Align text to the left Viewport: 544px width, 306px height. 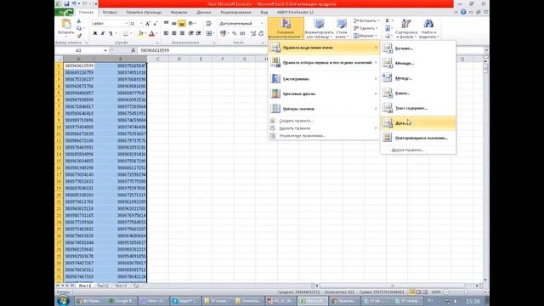pyautogui.click(x=167, y=33)
